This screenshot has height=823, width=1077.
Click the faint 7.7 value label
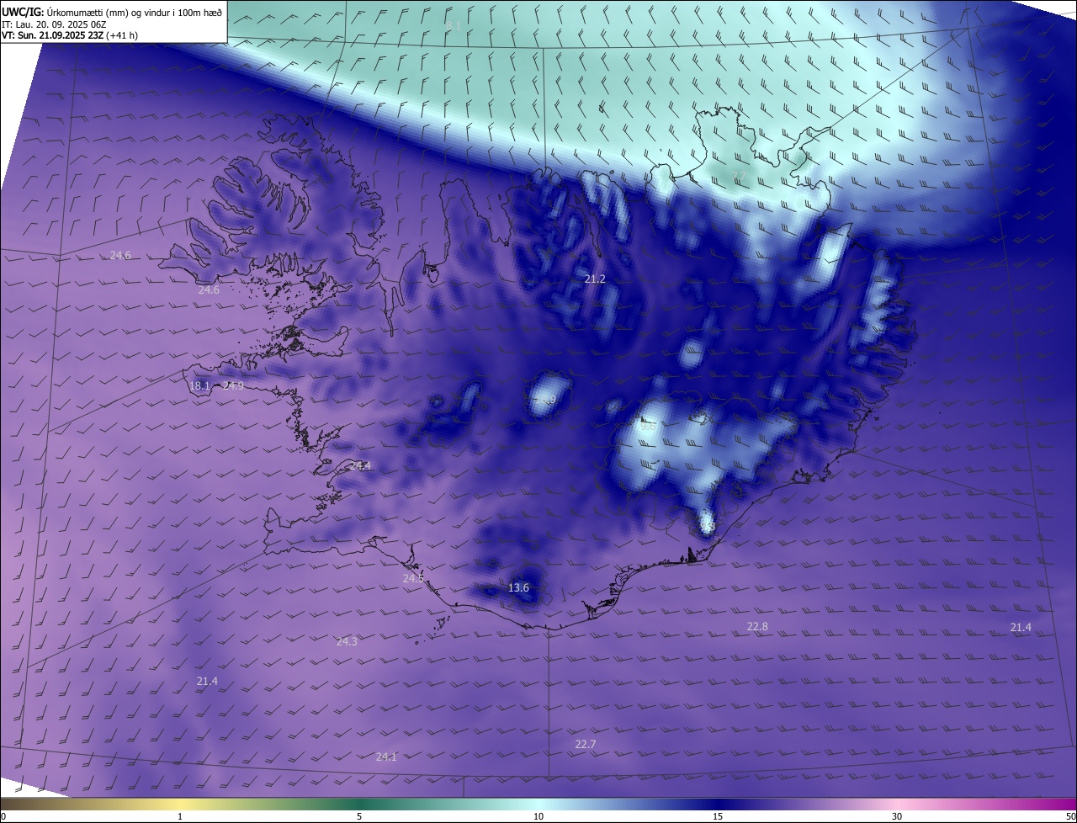pyautogui.click(x=739, y=176)
